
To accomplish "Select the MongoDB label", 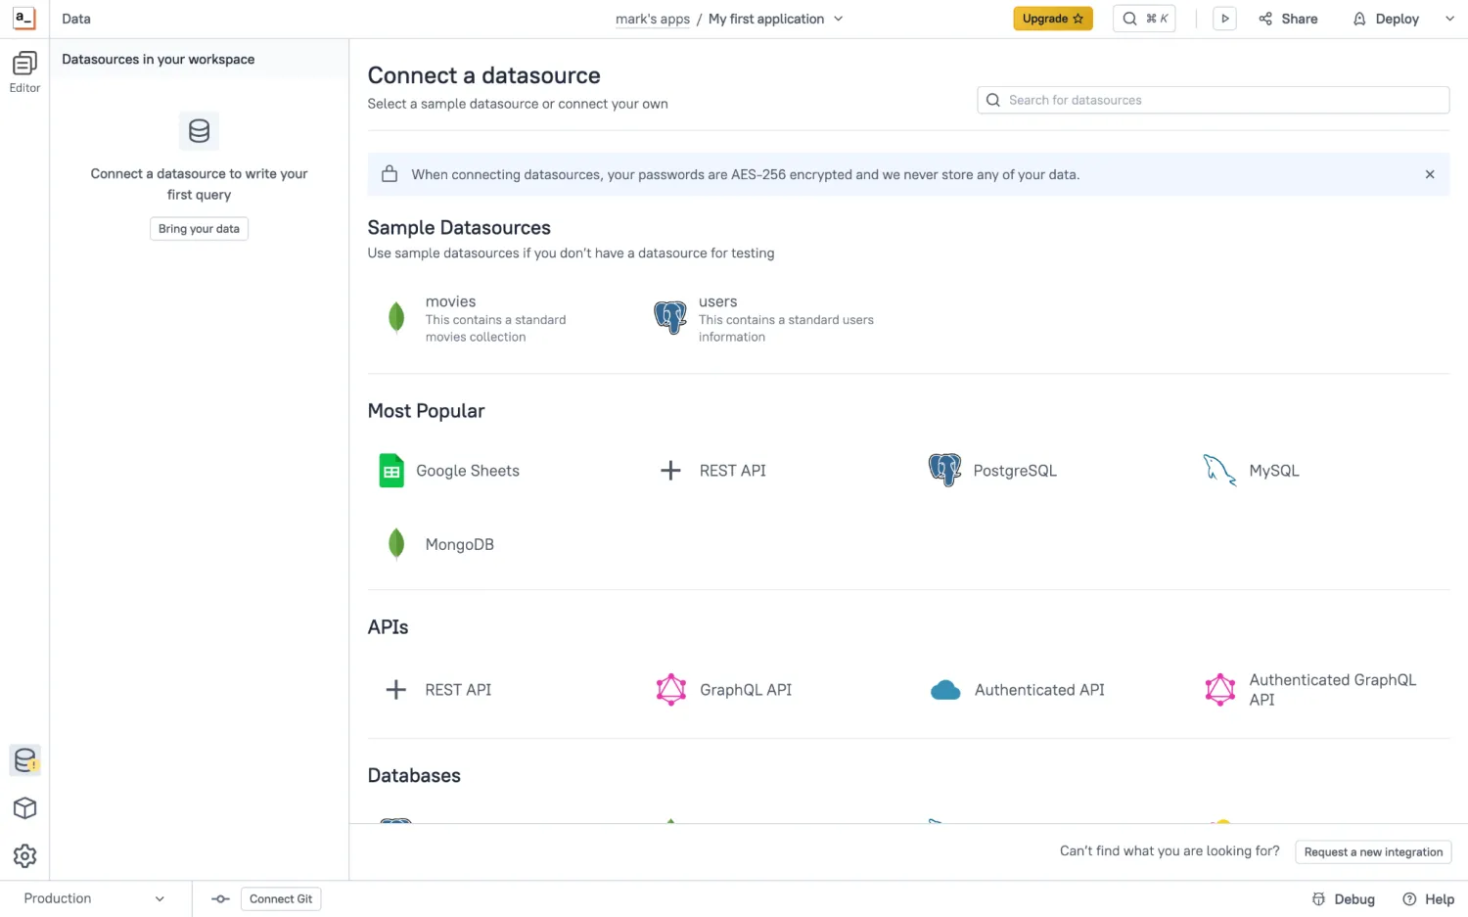I will 460,544.
